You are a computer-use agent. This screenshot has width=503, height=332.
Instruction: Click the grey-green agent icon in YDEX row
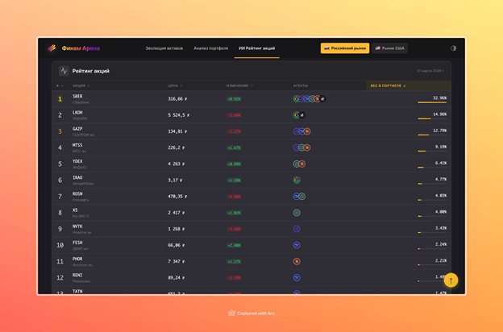coord(297,164)
